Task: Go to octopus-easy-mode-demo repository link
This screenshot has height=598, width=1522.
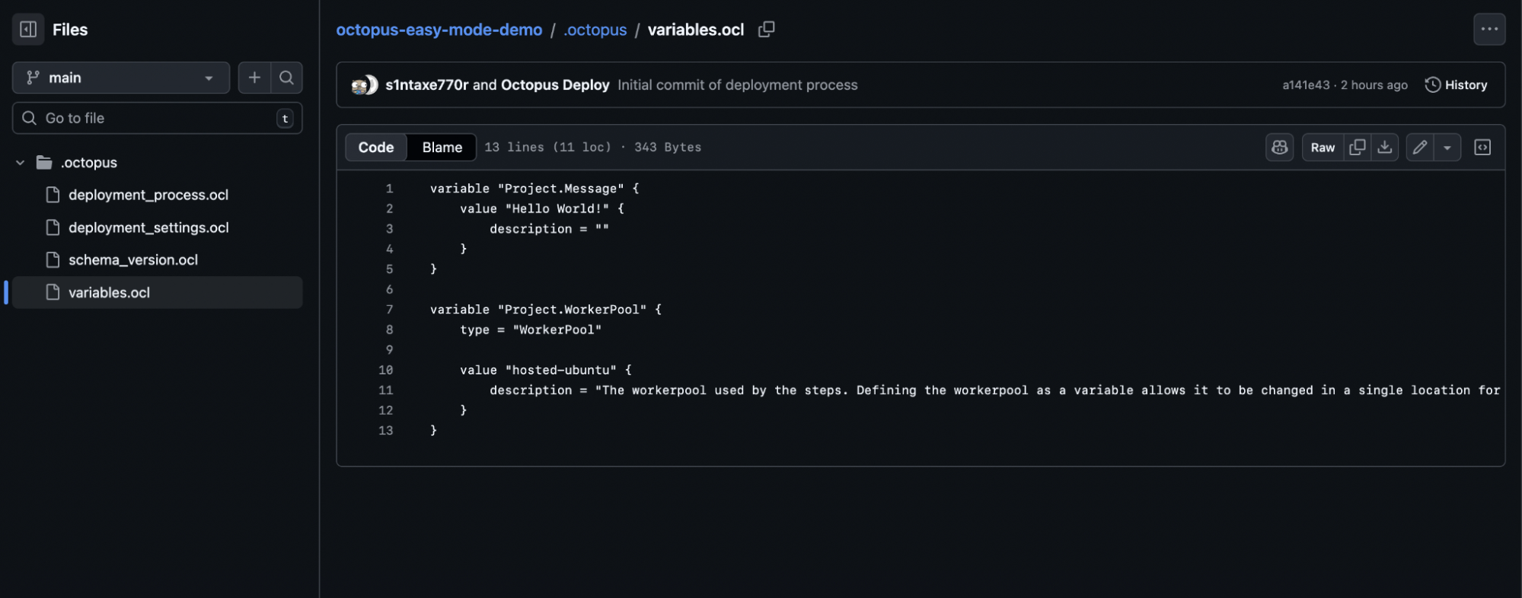Action: 439,30
